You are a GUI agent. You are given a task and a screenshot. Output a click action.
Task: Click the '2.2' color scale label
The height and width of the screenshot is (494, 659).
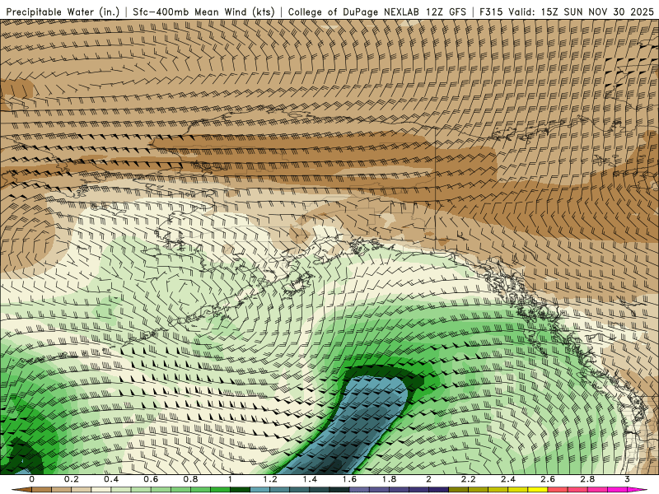point(469,479)
